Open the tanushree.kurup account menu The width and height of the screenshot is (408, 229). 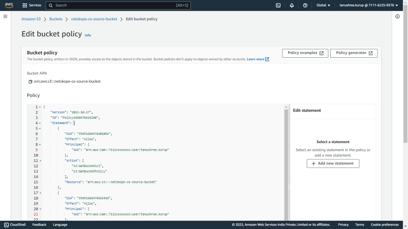click(x=369, y=5)
